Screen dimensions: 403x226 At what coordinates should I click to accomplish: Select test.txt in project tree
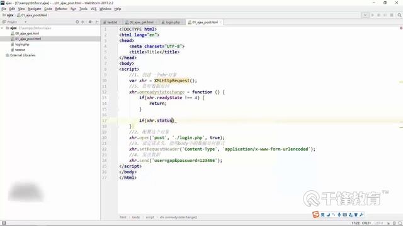tap(20, 50)
